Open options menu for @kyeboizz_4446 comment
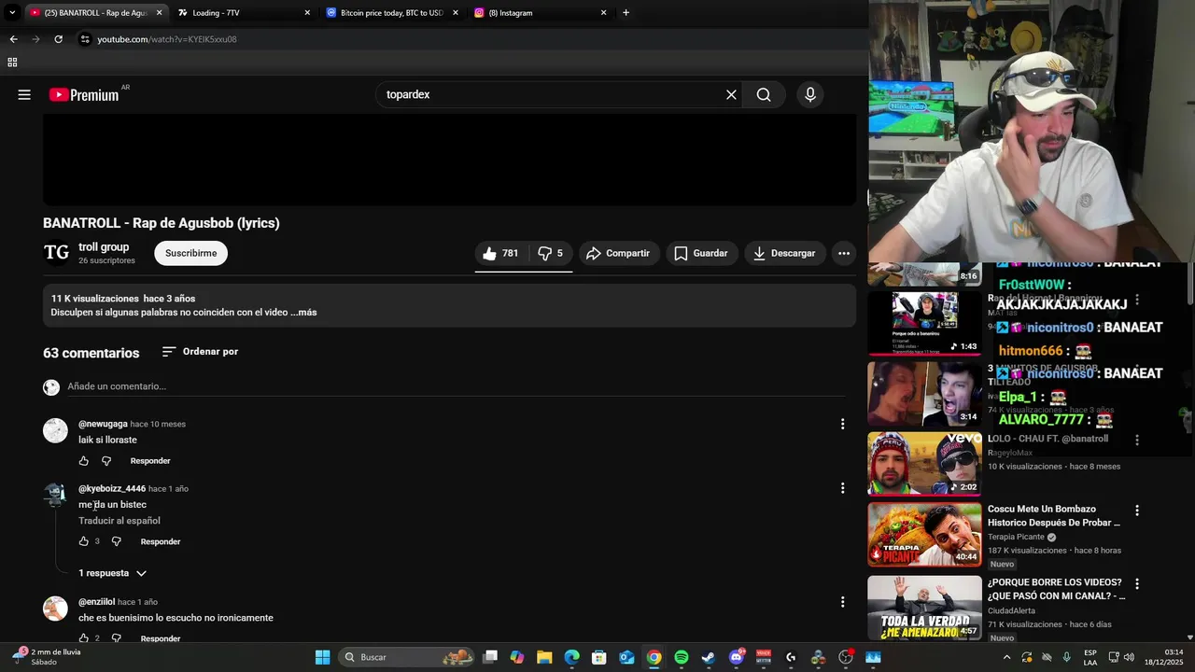The image size is (1195, 672). (842, 488)
